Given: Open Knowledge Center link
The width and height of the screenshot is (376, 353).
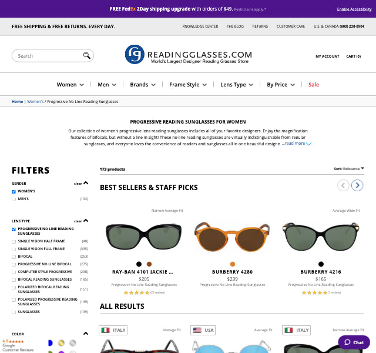Looking at the screenshot, I should pyautogui.click(x=200, y=26).
